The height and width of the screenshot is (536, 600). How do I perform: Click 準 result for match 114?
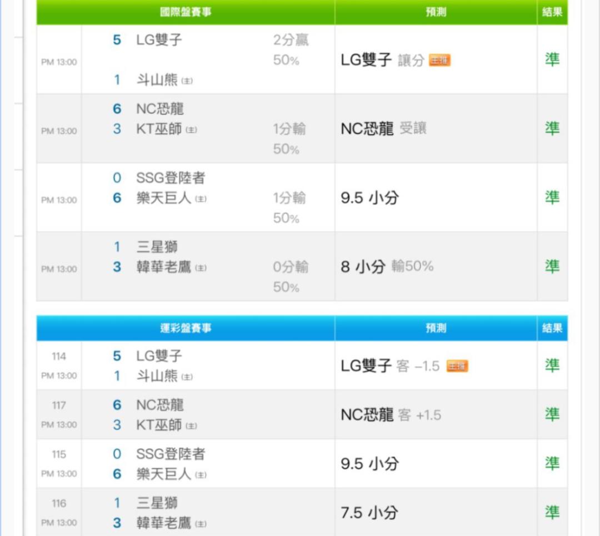(x=552, y=366)
